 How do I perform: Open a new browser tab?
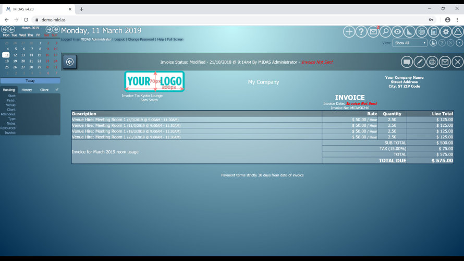tap(81, 9)
